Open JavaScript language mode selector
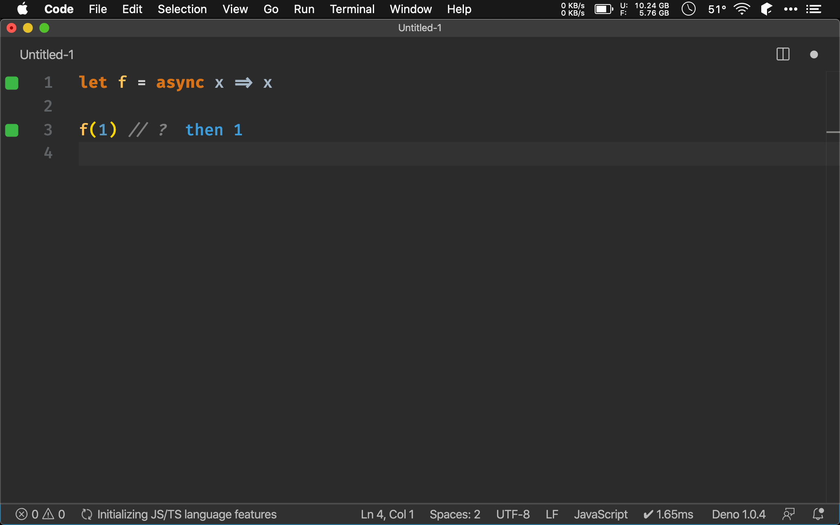The width and height of the screenshot is (840, 525). (600, 514)
